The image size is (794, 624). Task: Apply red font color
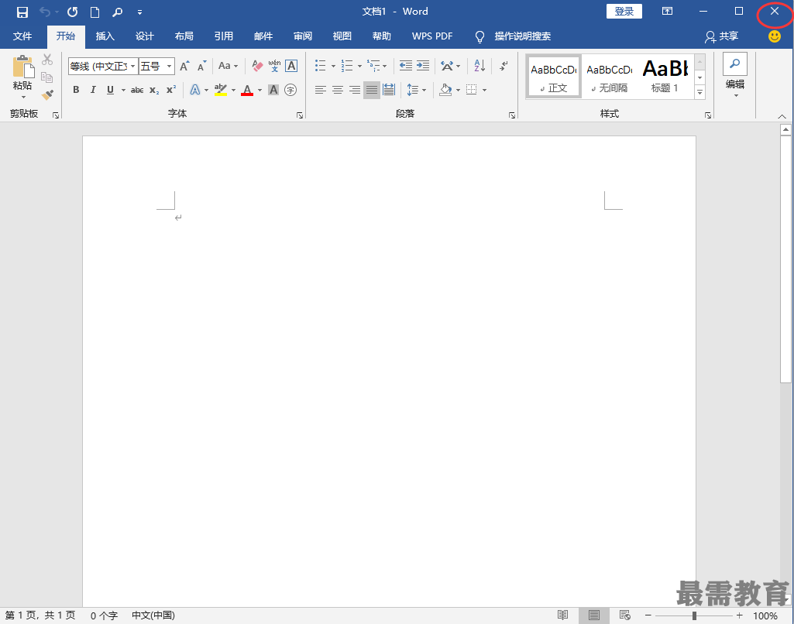click(x=247, y=90)
